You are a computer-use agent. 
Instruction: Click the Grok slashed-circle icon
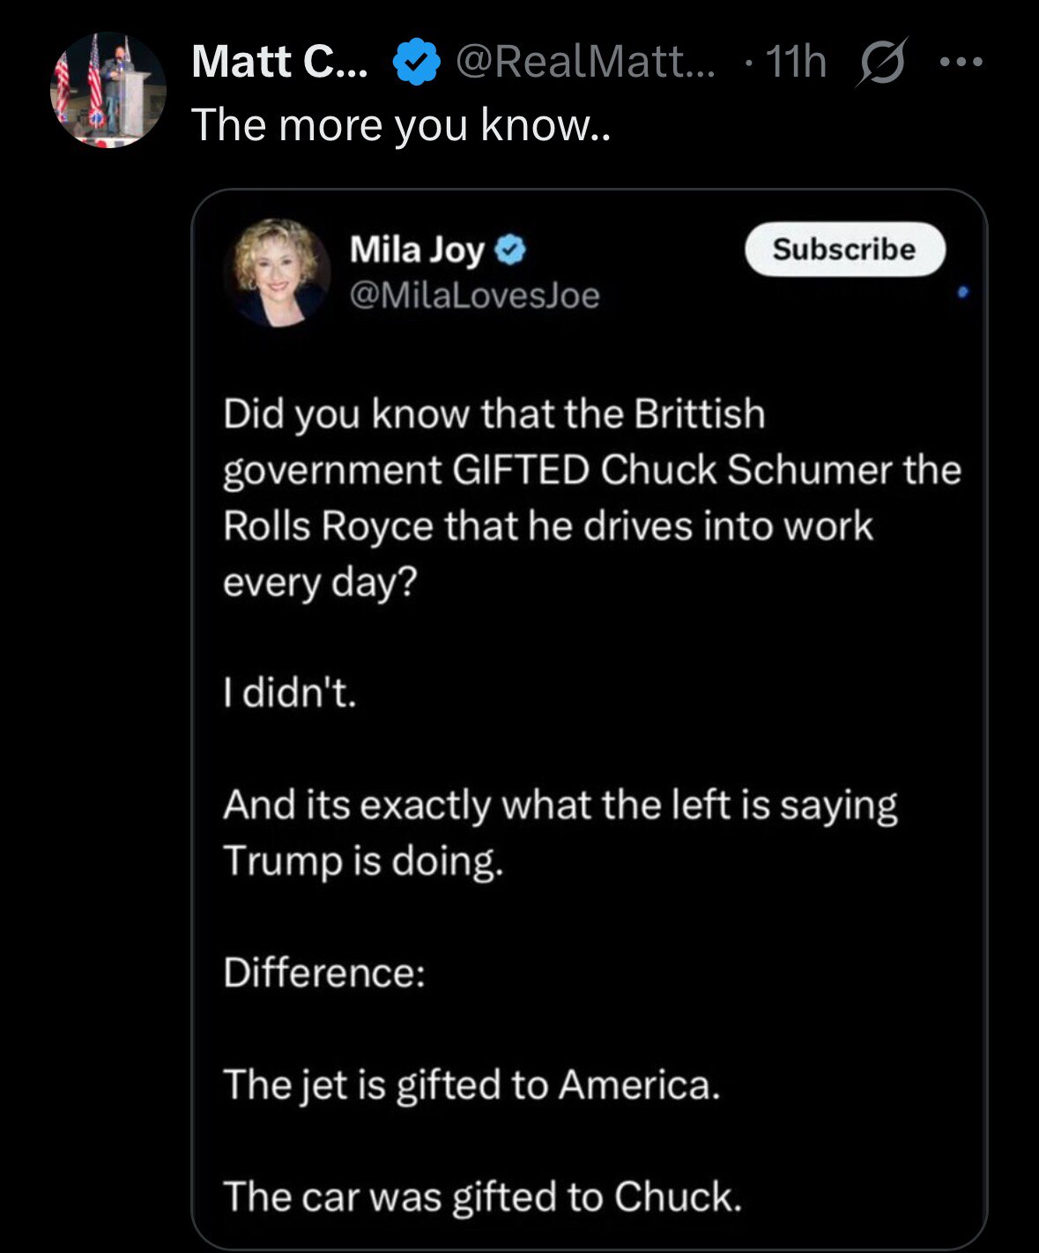coord(879,63)
